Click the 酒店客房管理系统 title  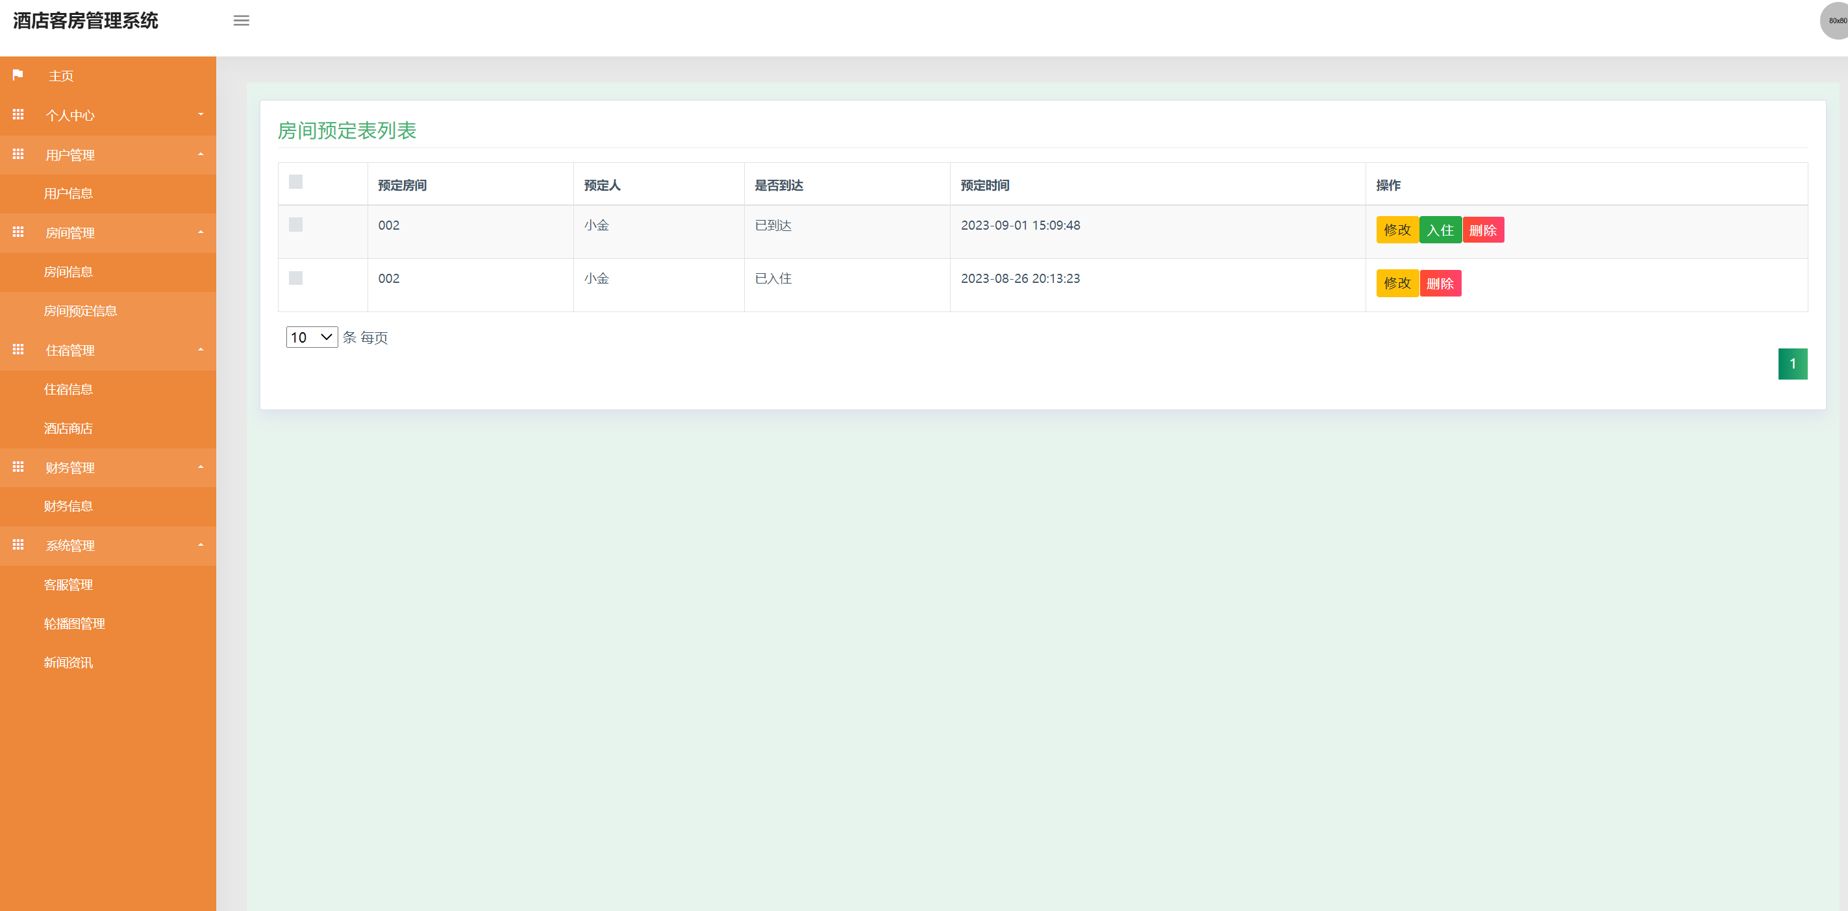[85, 21]
